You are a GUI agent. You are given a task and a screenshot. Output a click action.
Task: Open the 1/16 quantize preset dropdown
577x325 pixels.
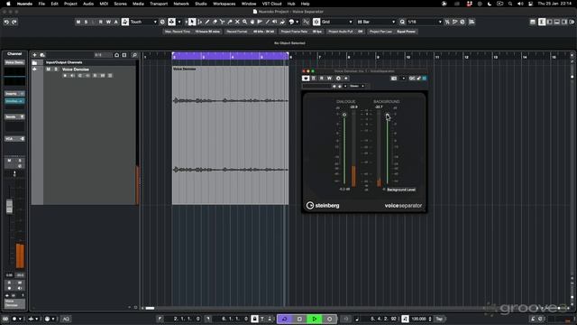tap(425, 22)
